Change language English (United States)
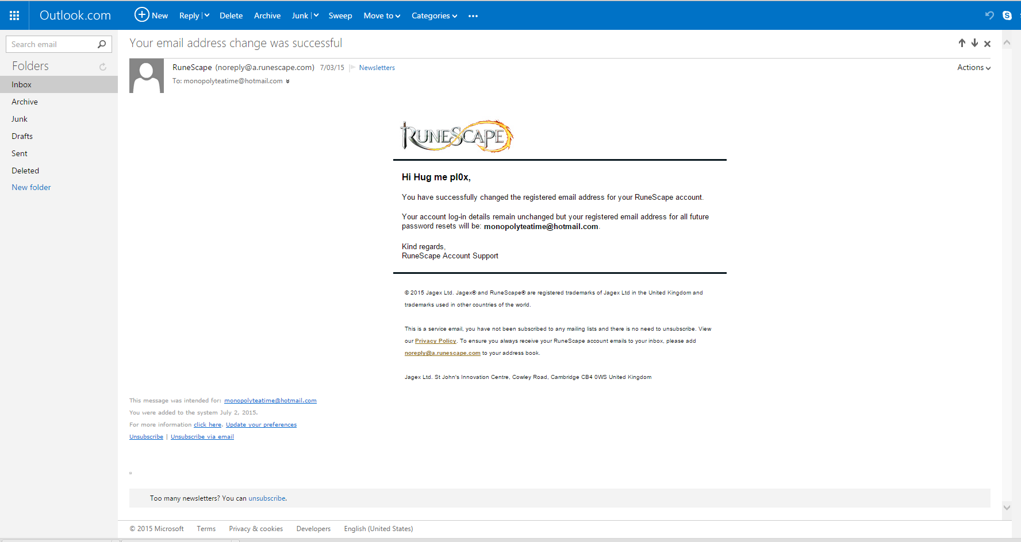The width and height of the screenshot is (1021, 542). tap(378, 529)
